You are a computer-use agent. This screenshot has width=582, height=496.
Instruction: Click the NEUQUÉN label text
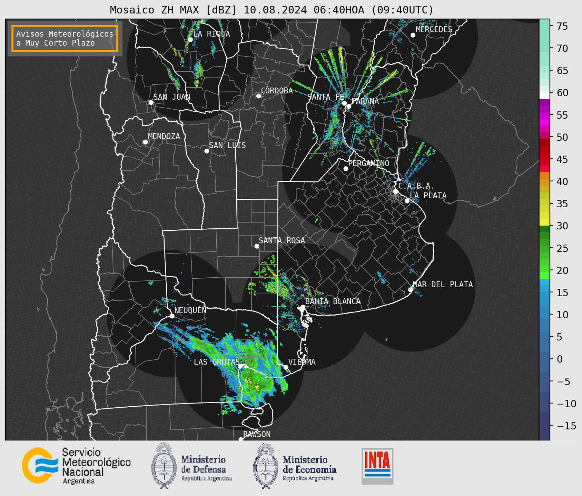click(x=190, y=310)
